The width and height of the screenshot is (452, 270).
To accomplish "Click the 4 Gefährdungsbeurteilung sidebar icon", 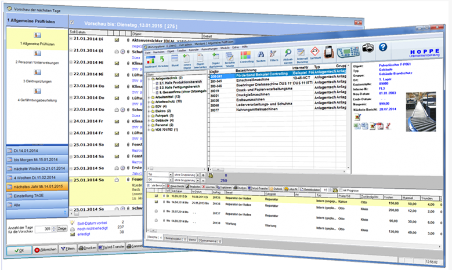I will pyautogui.click(x=38, y=91).
